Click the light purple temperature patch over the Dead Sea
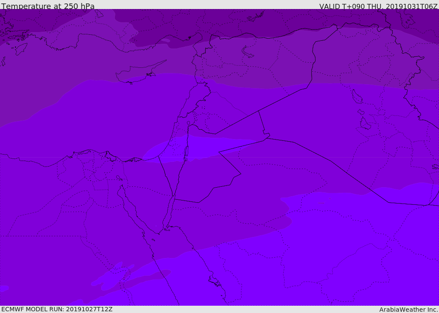Image resolution: width=439 pixels, height=313 pixels. (x=196, y=149)
